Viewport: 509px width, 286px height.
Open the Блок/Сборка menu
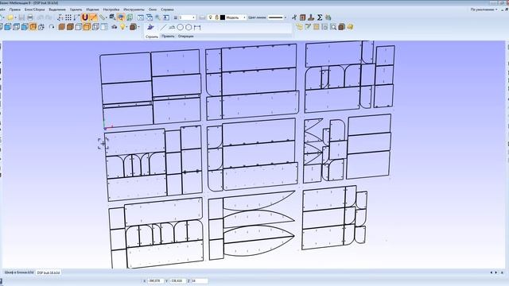tap(35, 10)
